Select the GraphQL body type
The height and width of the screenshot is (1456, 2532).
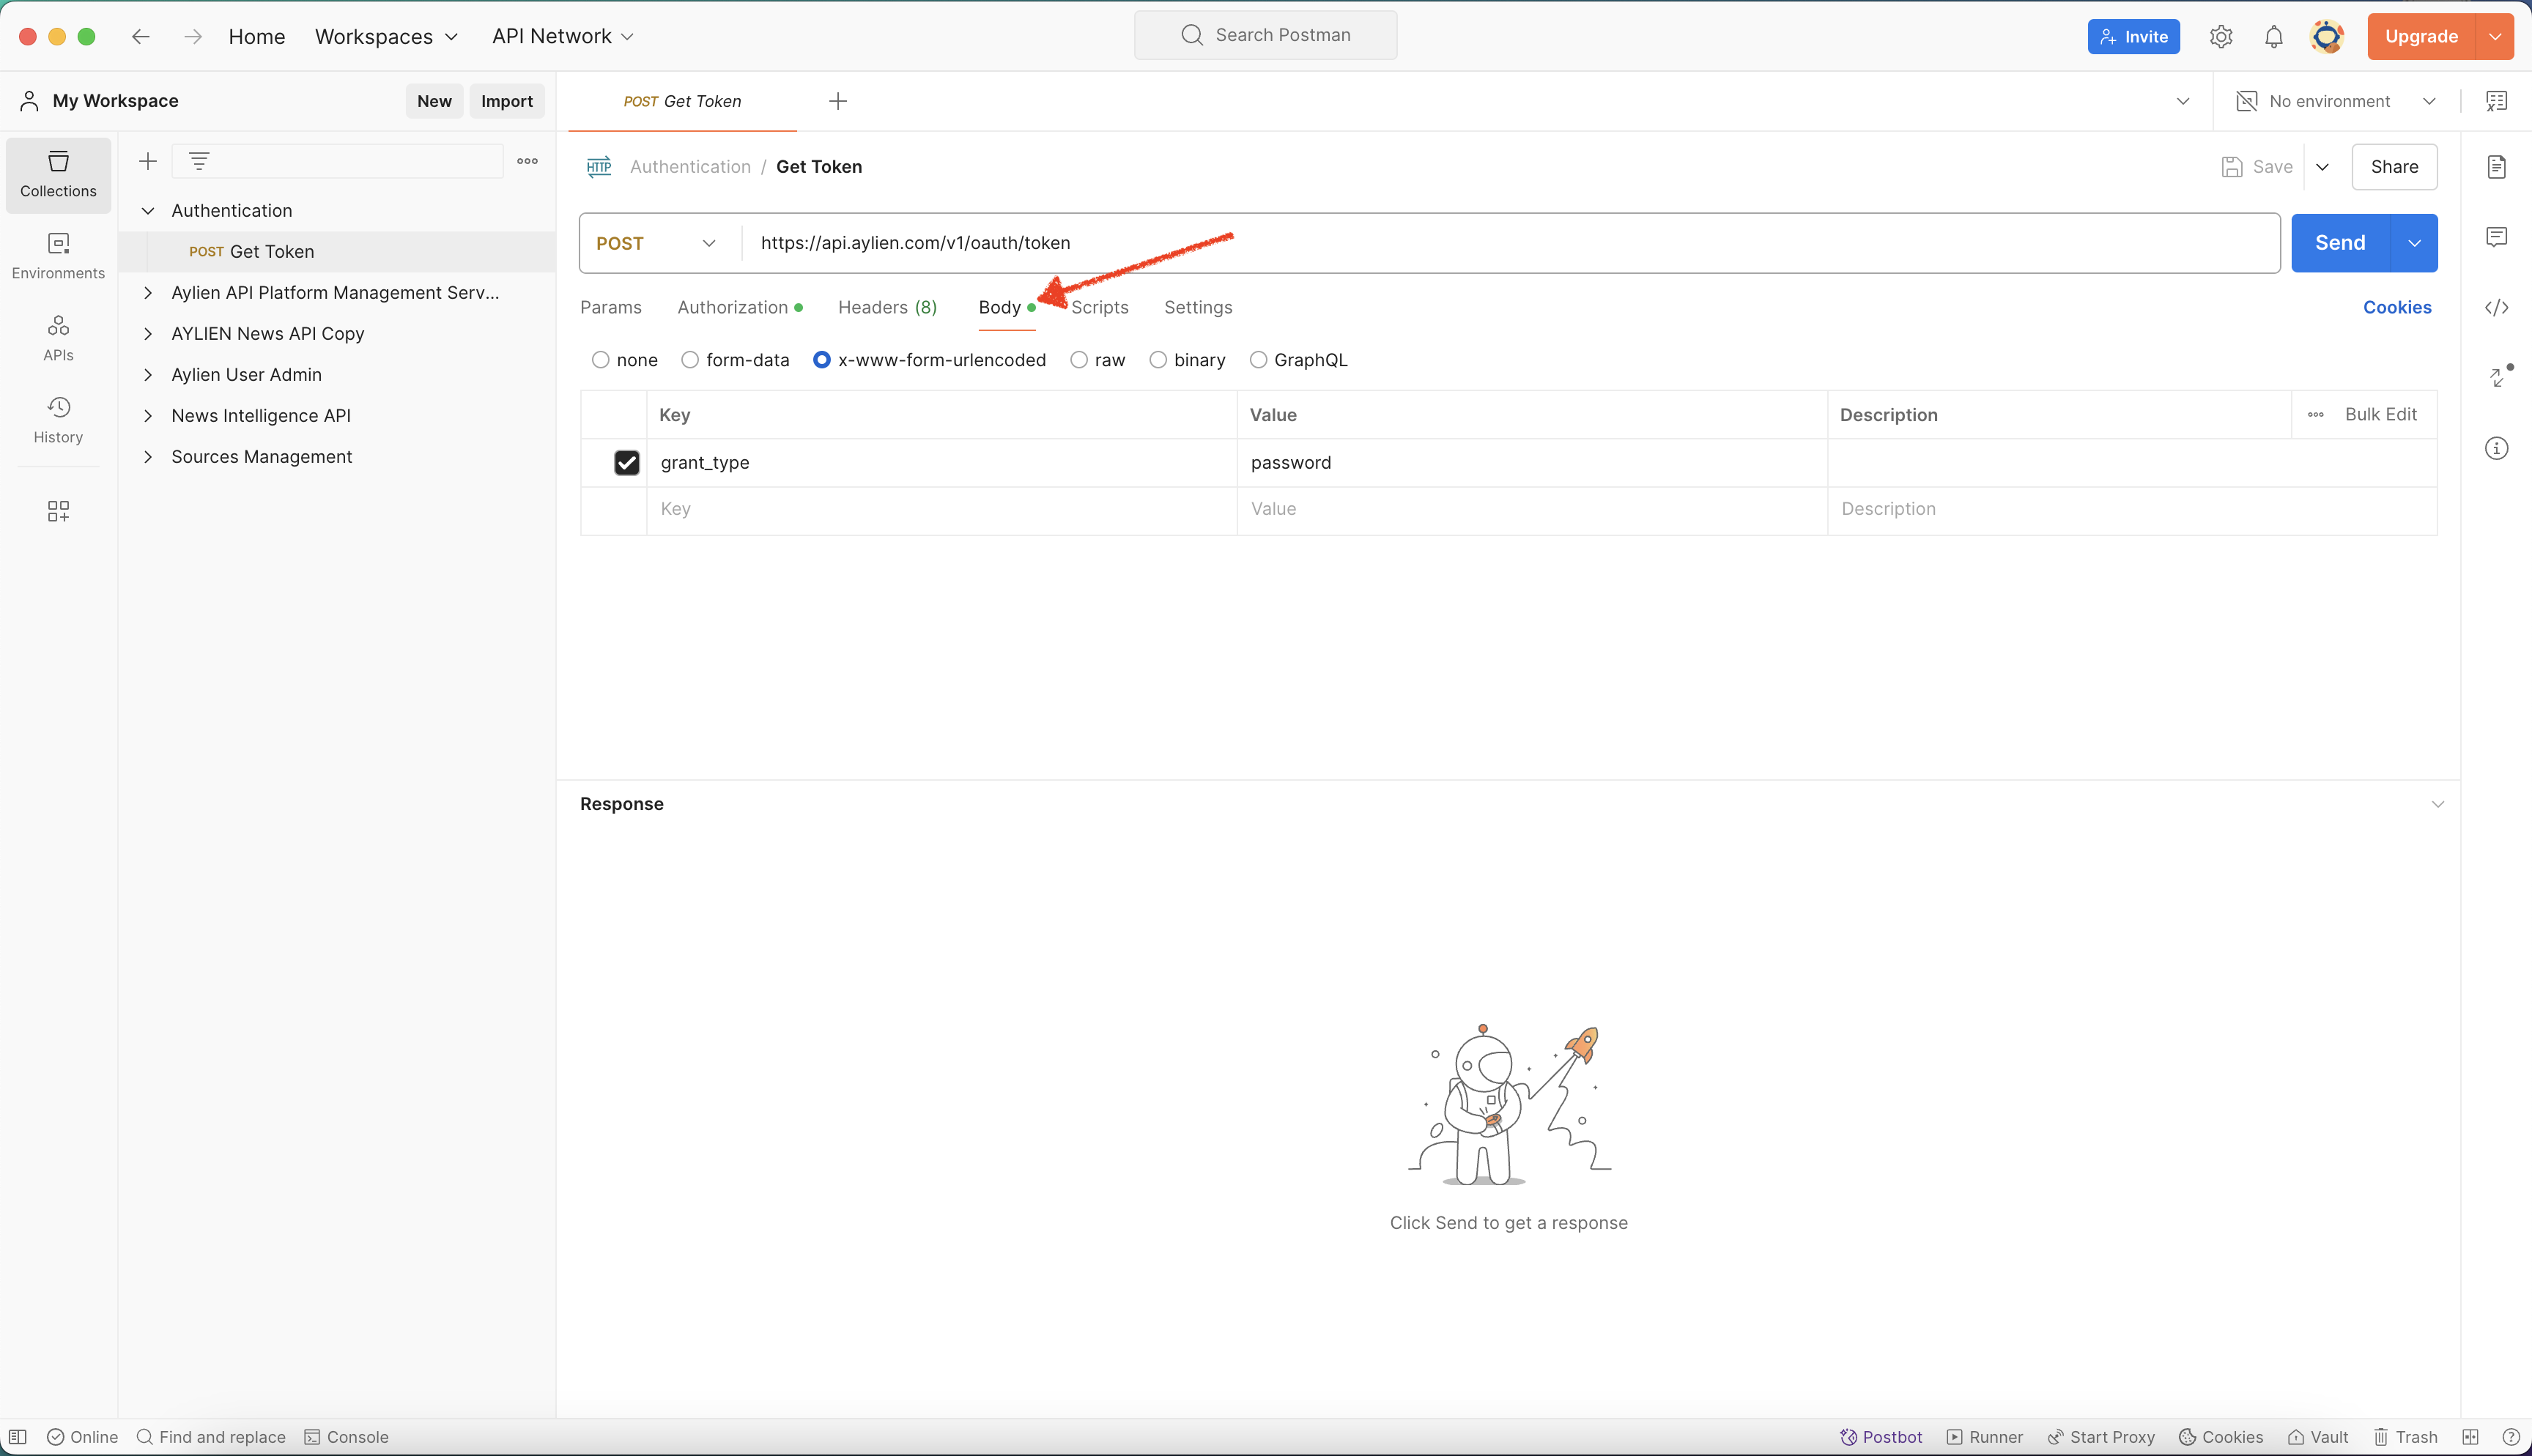[x=1258, y=360]
